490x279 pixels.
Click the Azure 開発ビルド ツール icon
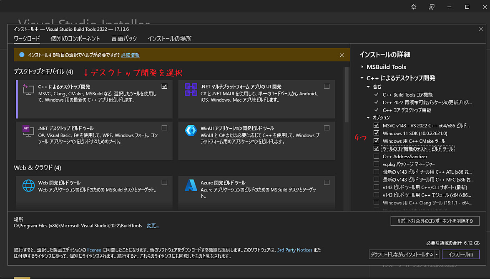191,185
